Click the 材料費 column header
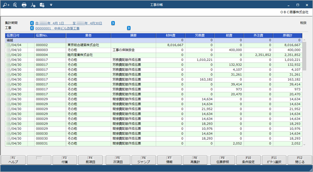 click(171, 35)
